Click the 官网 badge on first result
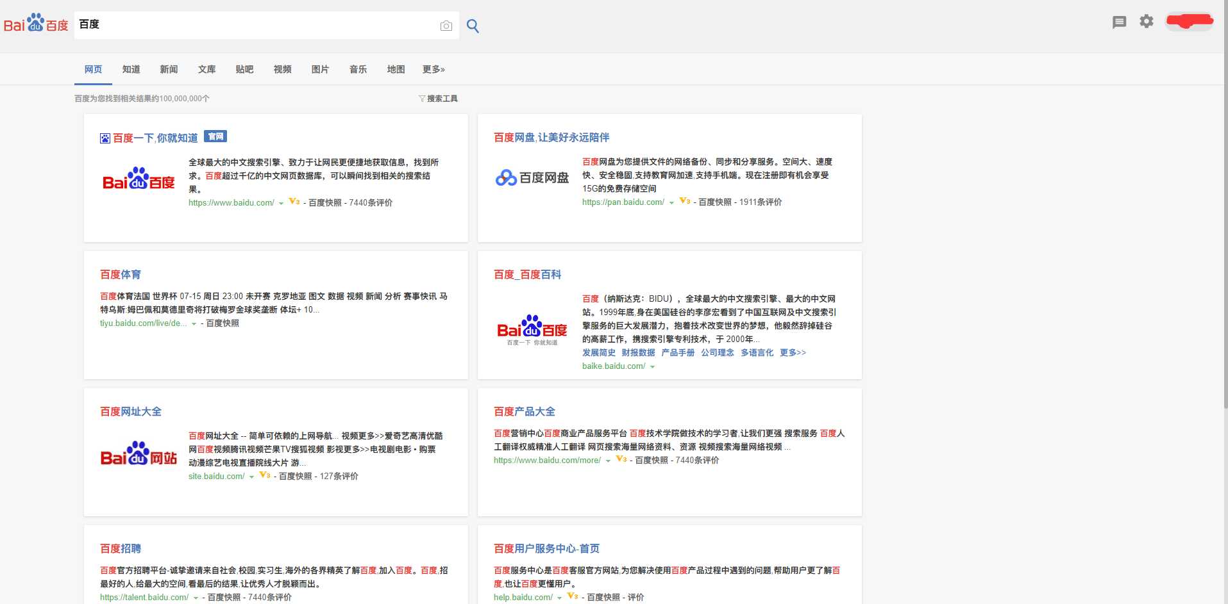 tap(215, 136)
